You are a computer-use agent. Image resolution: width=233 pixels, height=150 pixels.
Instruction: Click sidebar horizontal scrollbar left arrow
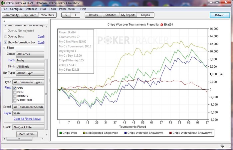click(x=4, y=139)
